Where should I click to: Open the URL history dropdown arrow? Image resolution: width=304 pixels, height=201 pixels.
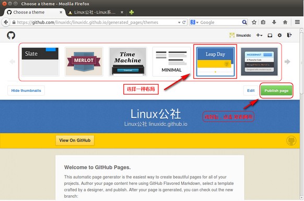point(179,22)
